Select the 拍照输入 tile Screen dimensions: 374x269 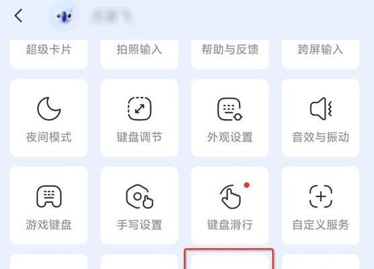pos(139,54)
